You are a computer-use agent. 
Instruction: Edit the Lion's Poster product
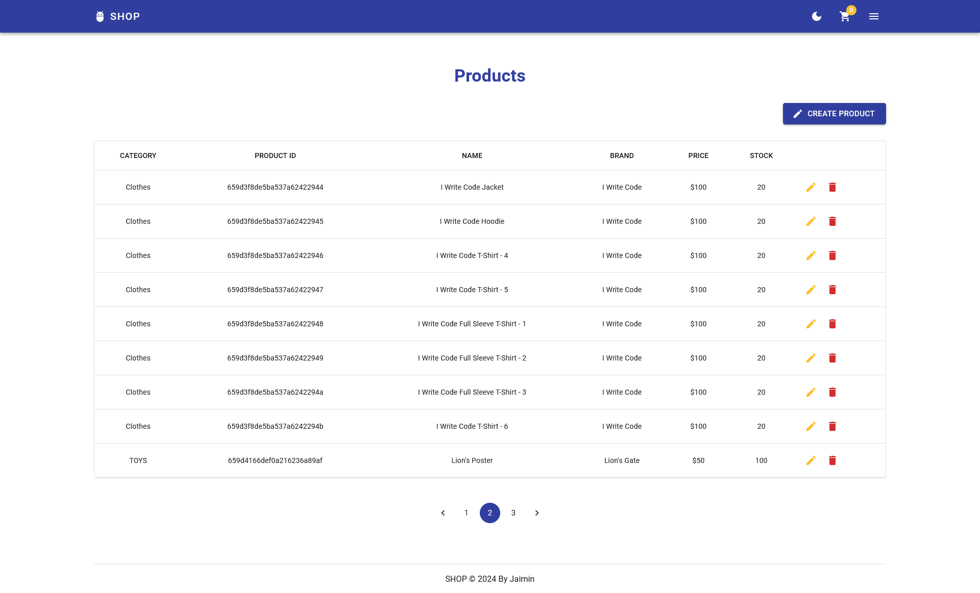coord(811,460)
